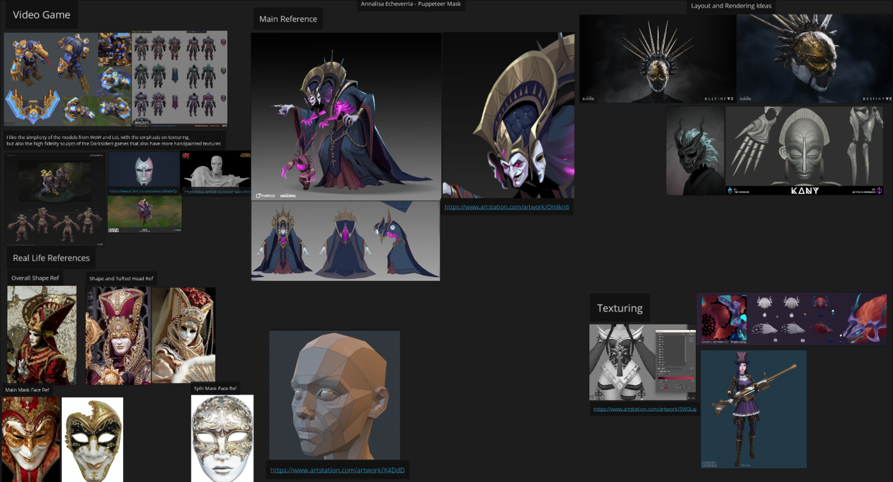Select the red-gold jester face mask image
This screenshot has height=482, width=893.
click(31, 439)
